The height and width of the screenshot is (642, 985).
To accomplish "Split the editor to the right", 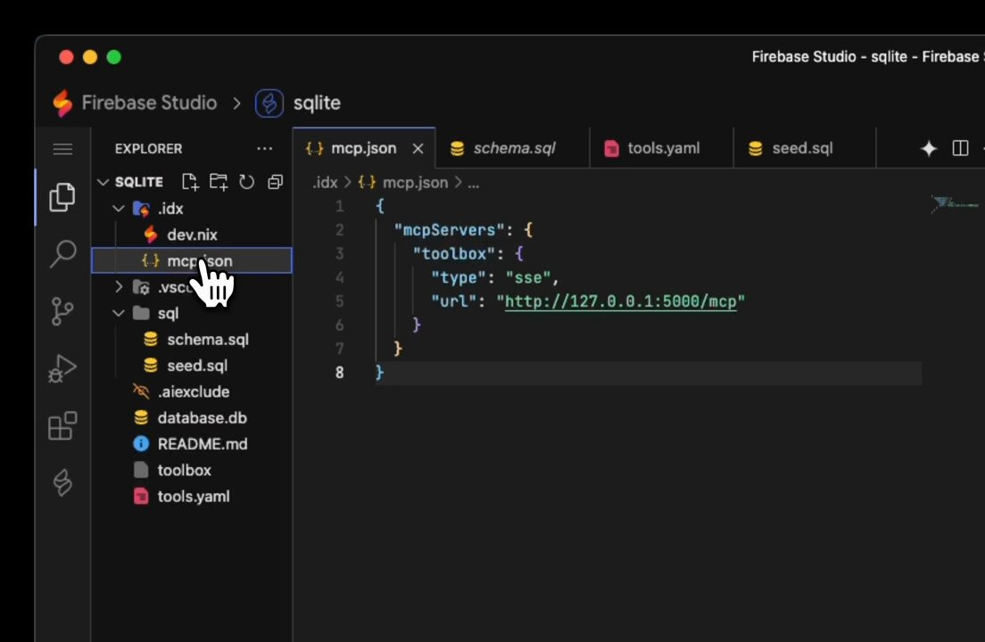I will click(x=960, y=148).
